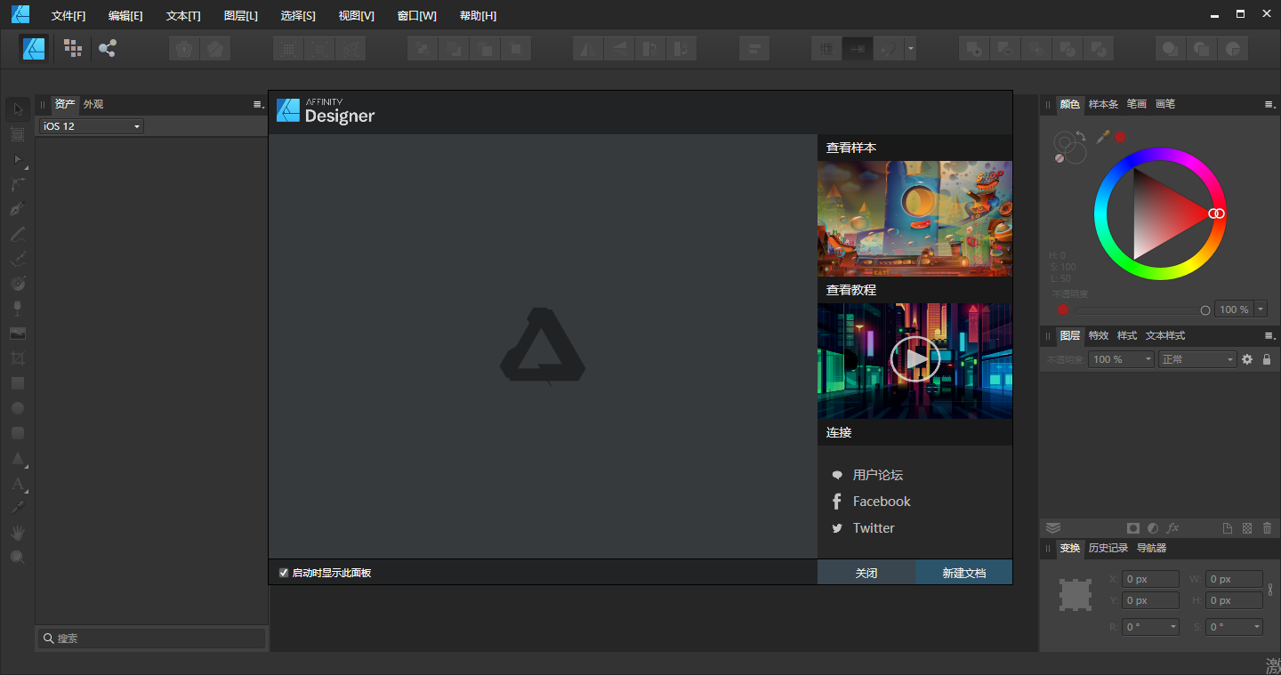The height and width of the screenshot is (675, 1281).
Task: Switch to the 样本条 tab
Action: (x=1104, y=104)
